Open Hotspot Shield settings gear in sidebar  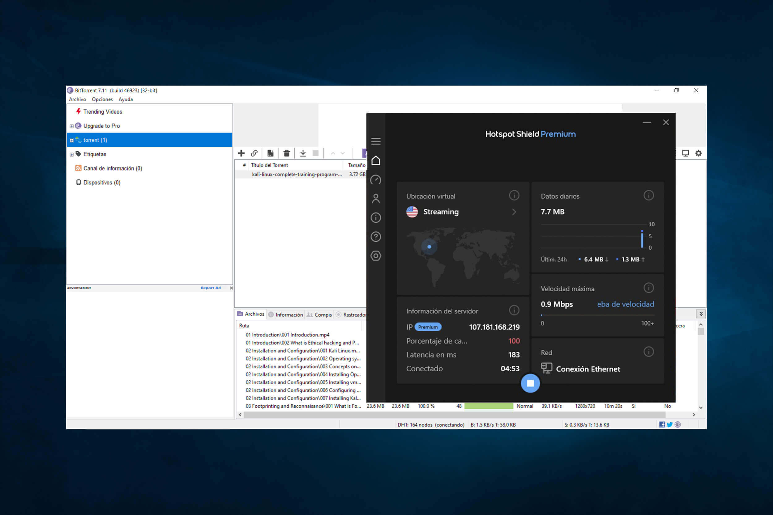[376, 255]
